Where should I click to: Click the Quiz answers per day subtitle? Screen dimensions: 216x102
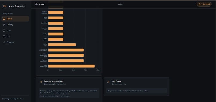coord(119,84)
